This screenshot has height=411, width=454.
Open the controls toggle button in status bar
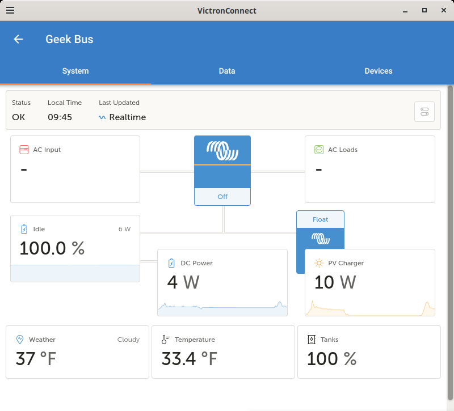(424, 112)
